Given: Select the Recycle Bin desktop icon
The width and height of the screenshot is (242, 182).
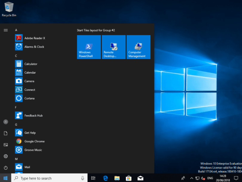Looking at the screenshot, I should [x=9, y=9].
